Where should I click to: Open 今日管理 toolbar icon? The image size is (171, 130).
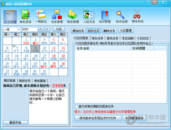[10, 17]
